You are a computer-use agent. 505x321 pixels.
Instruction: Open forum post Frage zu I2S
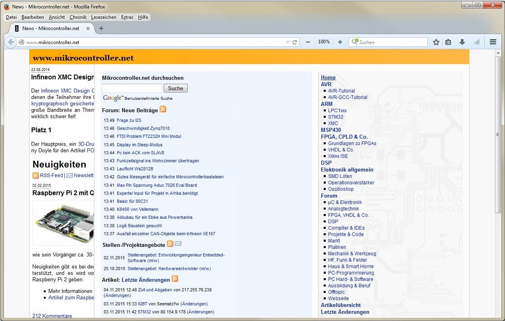click(x=129, y=120)
